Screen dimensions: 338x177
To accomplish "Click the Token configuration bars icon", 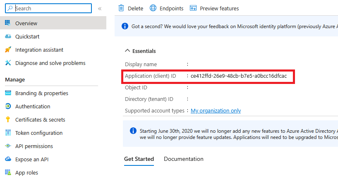I will [8, 133].
